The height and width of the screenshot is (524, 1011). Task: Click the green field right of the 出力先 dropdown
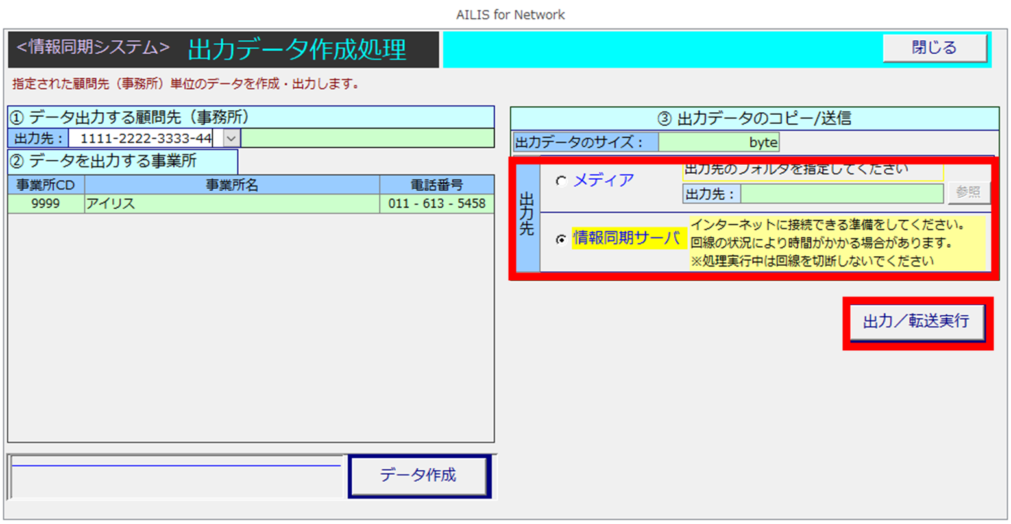[x=367, y=139]
